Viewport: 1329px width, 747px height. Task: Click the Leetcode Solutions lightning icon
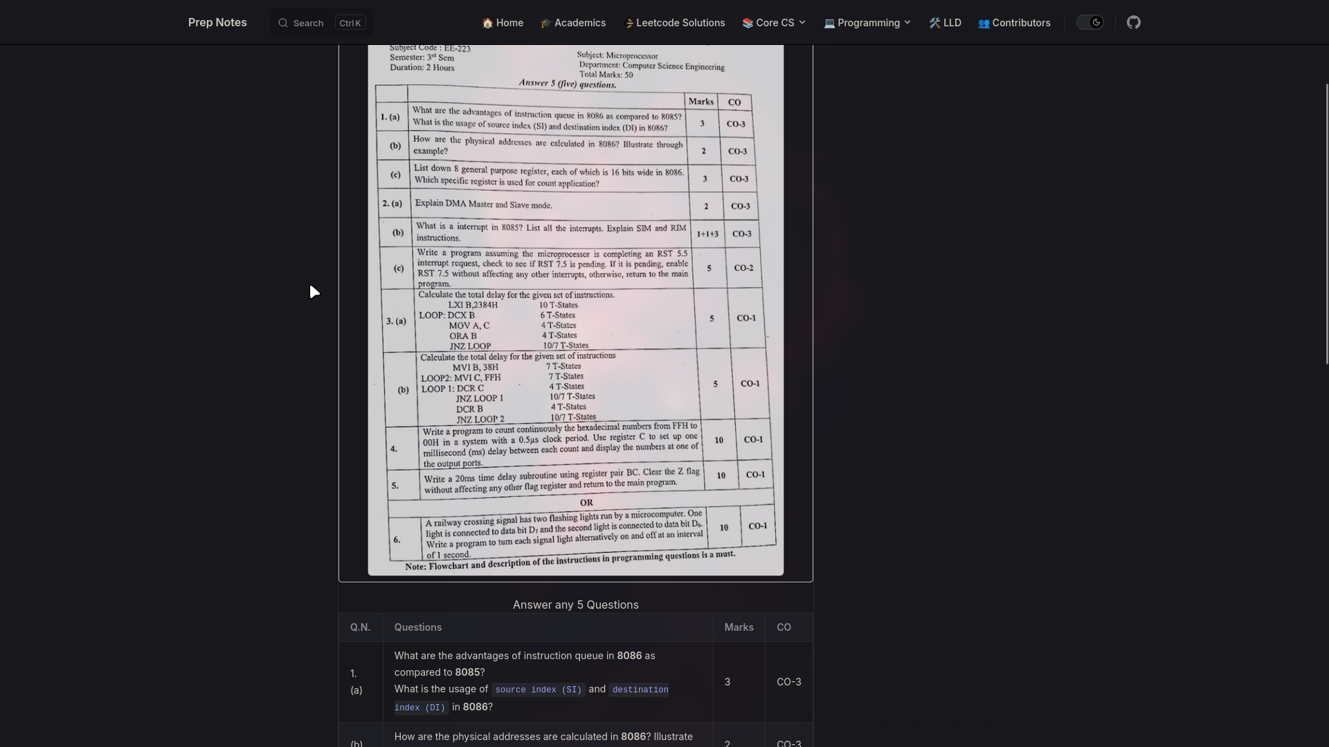(631, 22)
